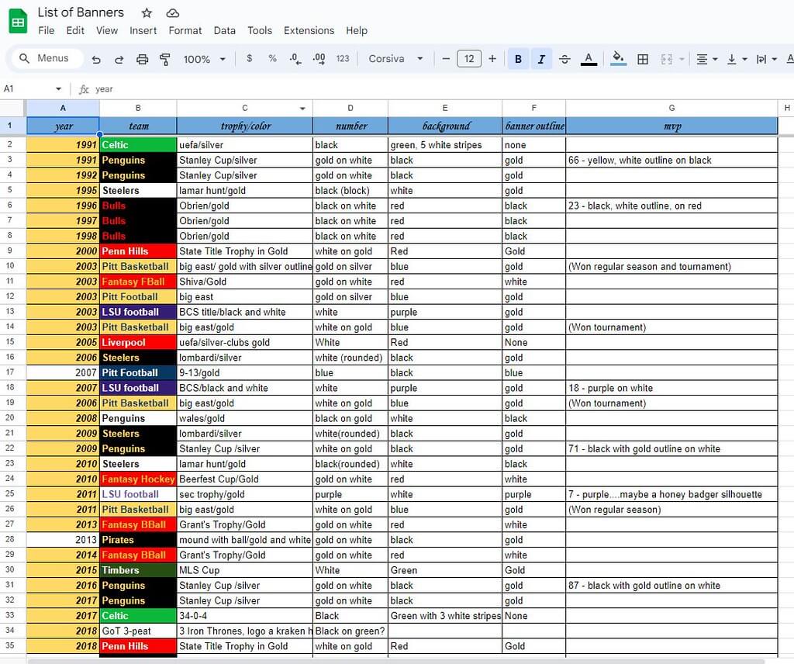Select the banner outline header cell

pos(534,126)
